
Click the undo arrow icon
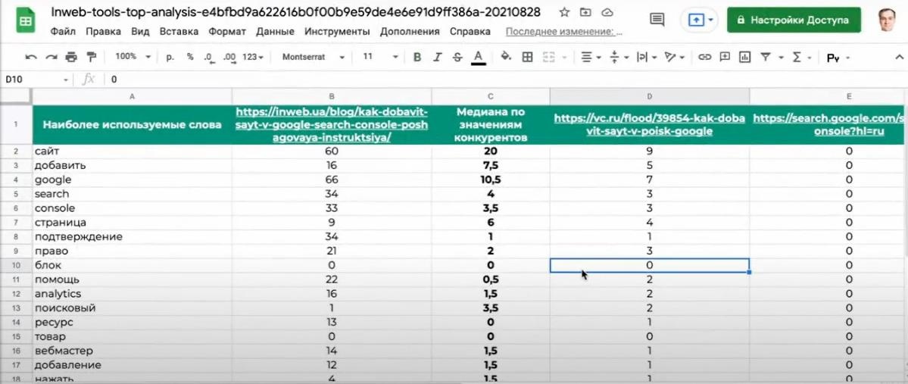[31, 58]
